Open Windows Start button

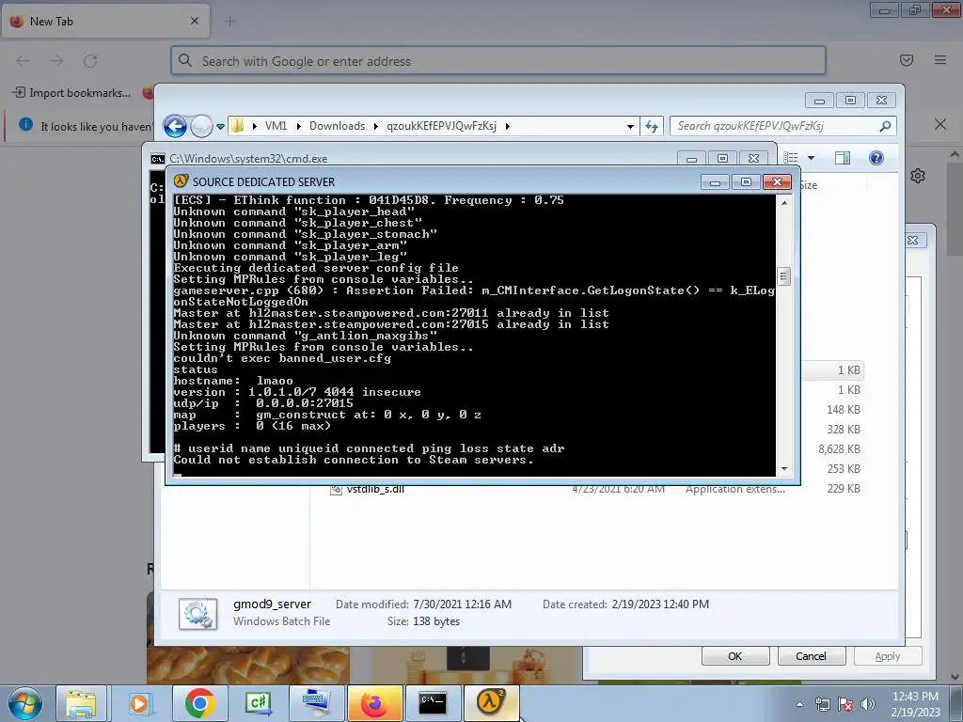click(x=25, y=703)
